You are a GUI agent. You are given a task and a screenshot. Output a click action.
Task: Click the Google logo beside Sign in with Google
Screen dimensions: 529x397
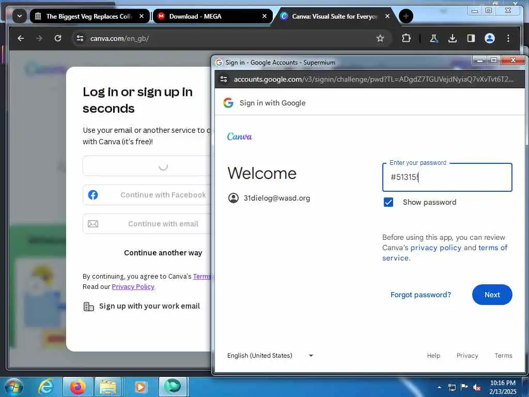(228, 103)
